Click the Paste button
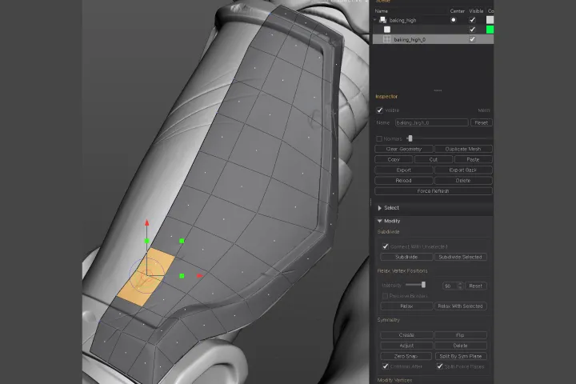576x384 pixels. [473, 159]
